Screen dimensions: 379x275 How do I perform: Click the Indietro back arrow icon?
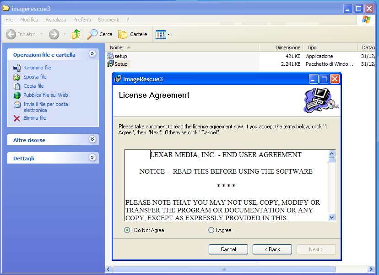(11, 34)
